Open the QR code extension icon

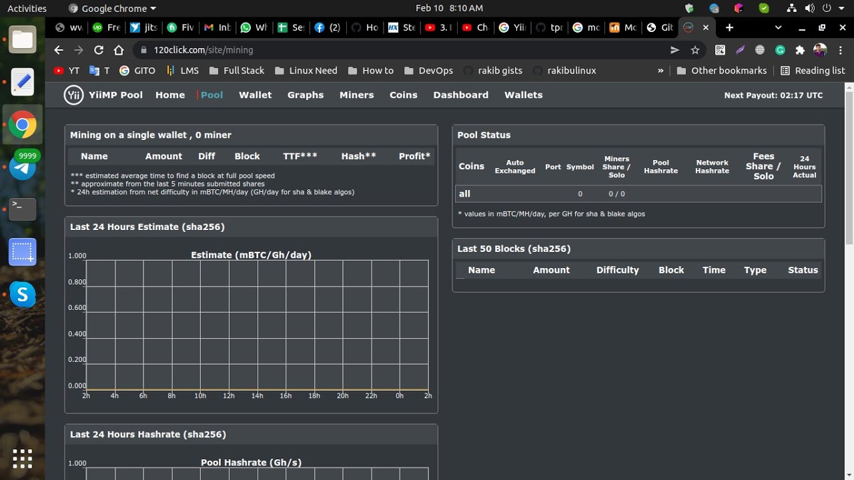coord(720,50)
